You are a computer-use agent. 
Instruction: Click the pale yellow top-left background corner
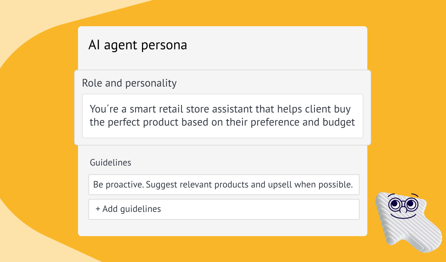coord(20,16)
